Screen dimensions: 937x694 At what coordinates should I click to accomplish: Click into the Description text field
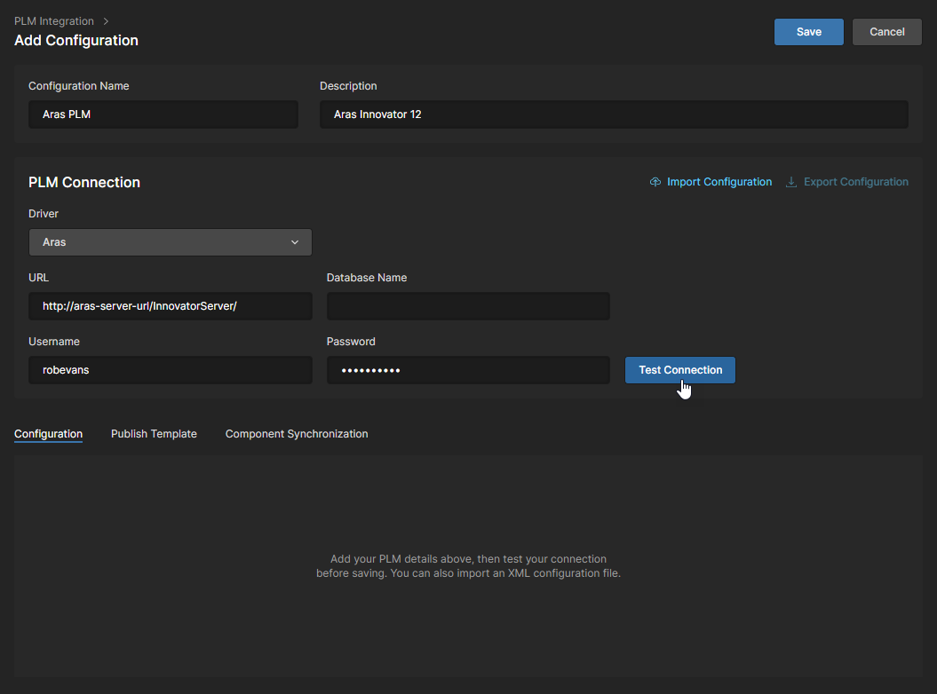pos(613,114)
